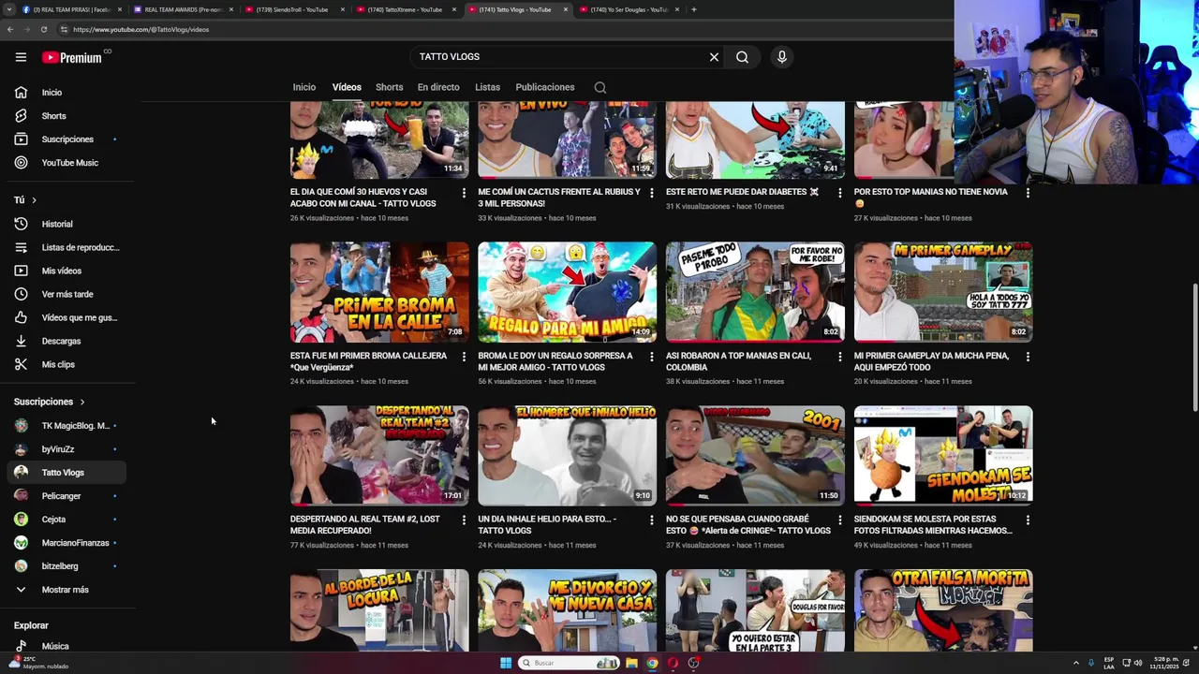
Task: Open bitzelberg subscription channel
Action: click(65, 566)
